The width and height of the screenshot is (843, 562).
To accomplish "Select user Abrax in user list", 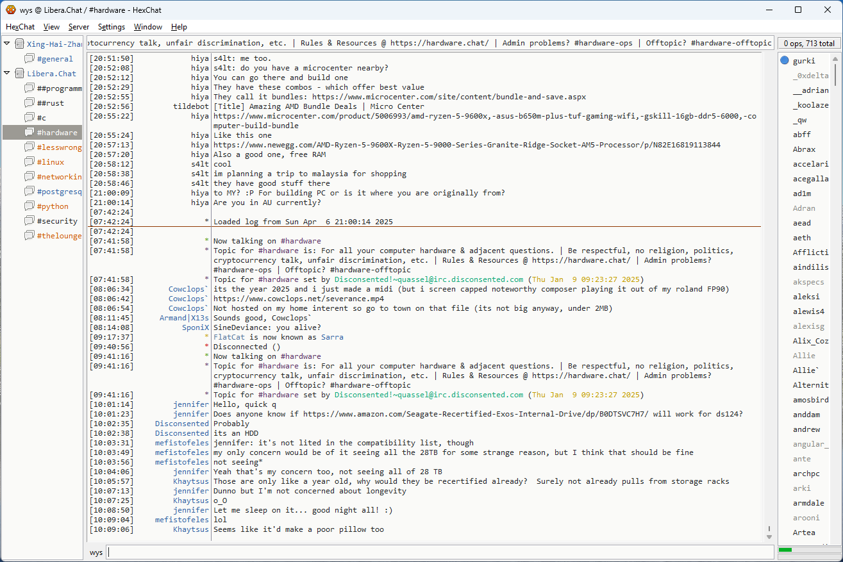I will click(804, 149).
